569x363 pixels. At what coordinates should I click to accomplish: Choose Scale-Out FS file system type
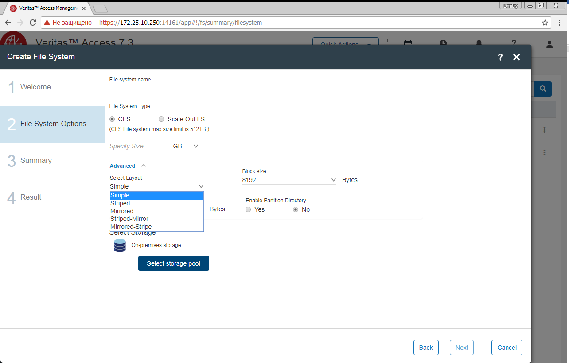(161, 119)
